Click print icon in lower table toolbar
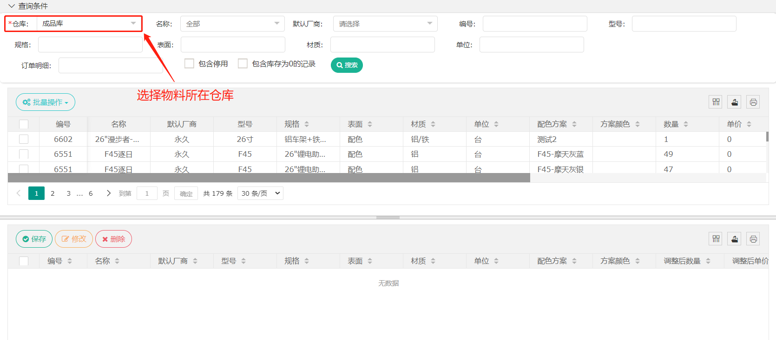776x340 pixels. [x=753, y=239]
